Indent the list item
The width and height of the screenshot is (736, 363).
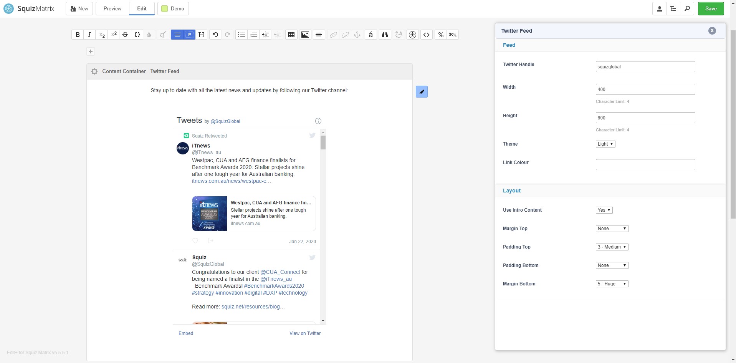(x=265, y=35)
